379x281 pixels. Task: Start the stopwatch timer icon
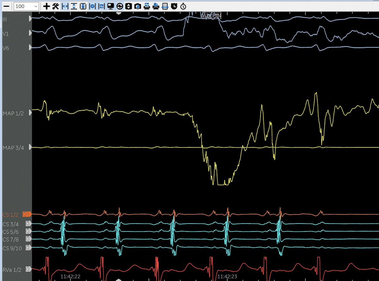click(x=183, y=6)
